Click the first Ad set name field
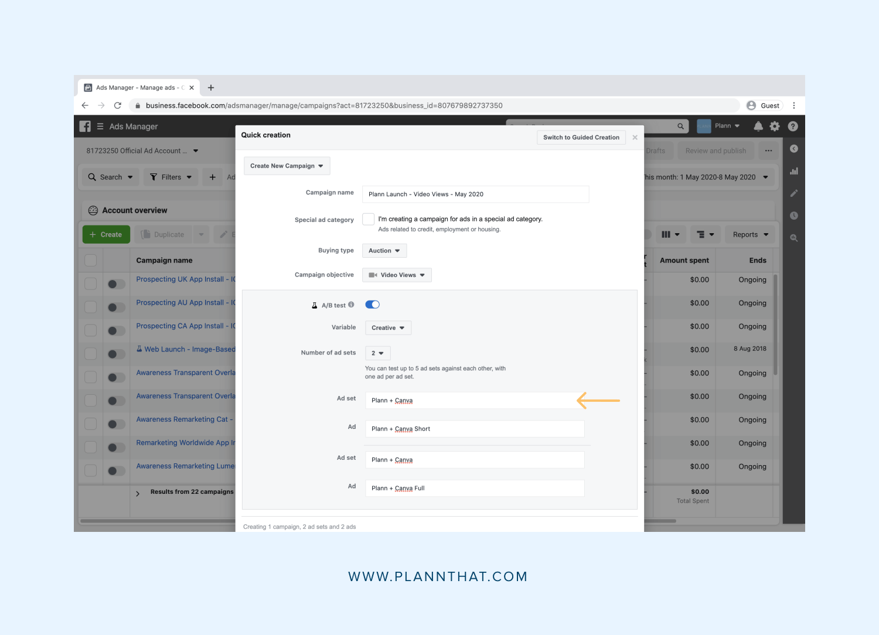This screenshot has width=879, height=635. click(475, 401)
